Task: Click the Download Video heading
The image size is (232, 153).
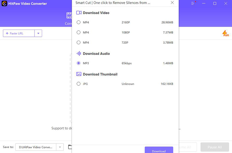Action: [96, 13]
